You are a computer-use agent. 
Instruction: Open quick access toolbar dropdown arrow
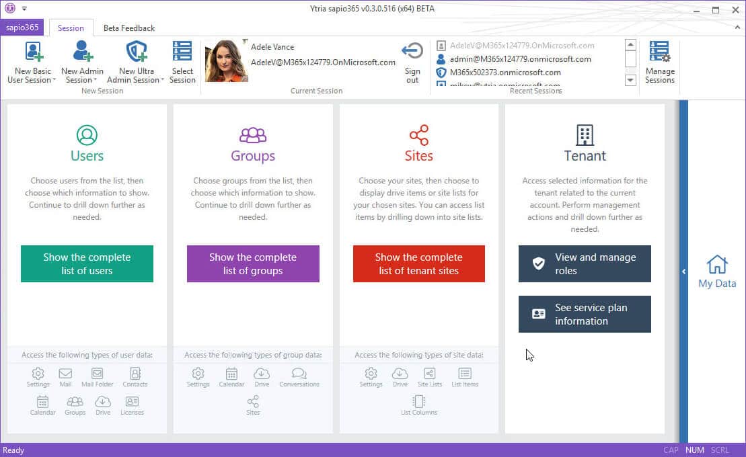(24, 9)
